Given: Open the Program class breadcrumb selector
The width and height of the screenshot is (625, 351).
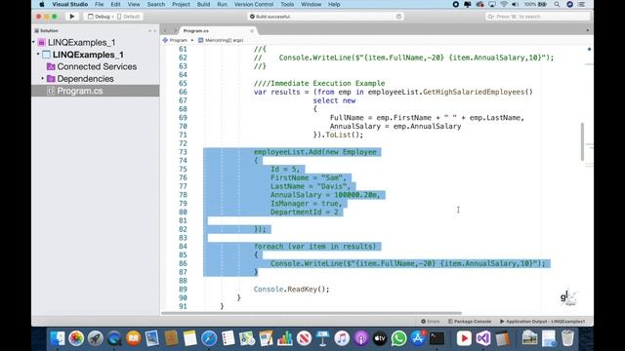Looking at the screenshot, I should pos(176,40).
